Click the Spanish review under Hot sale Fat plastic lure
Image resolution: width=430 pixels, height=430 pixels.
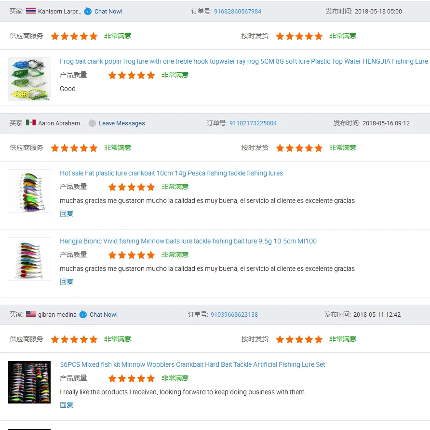click(207, 201)
